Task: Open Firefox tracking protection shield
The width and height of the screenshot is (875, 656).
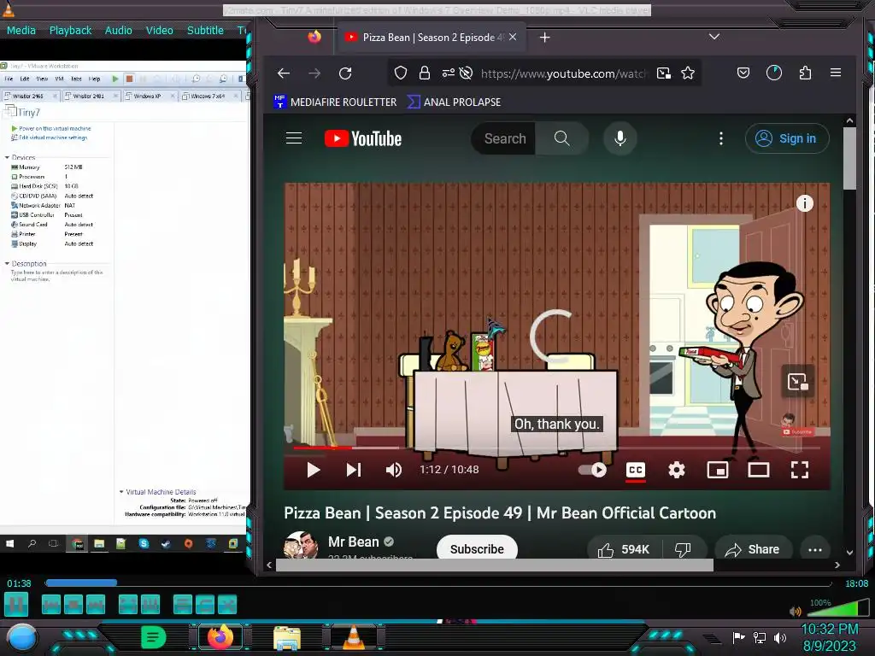Action: coord(401,73)
